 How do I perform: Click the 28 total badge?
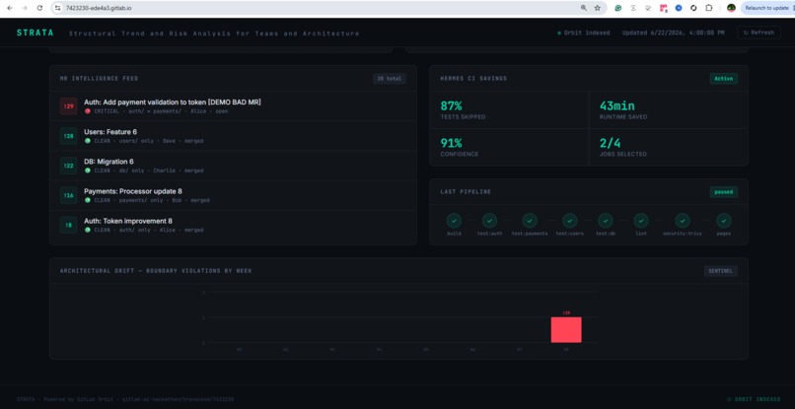[x=390, y=79]
